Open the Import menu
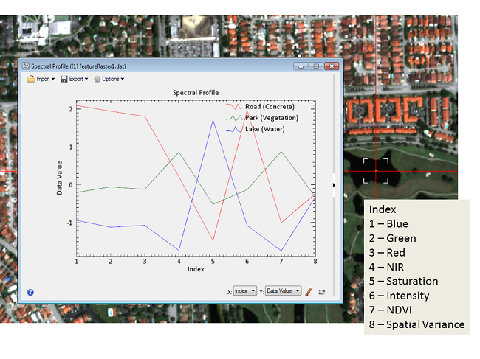 coord(41,79)
